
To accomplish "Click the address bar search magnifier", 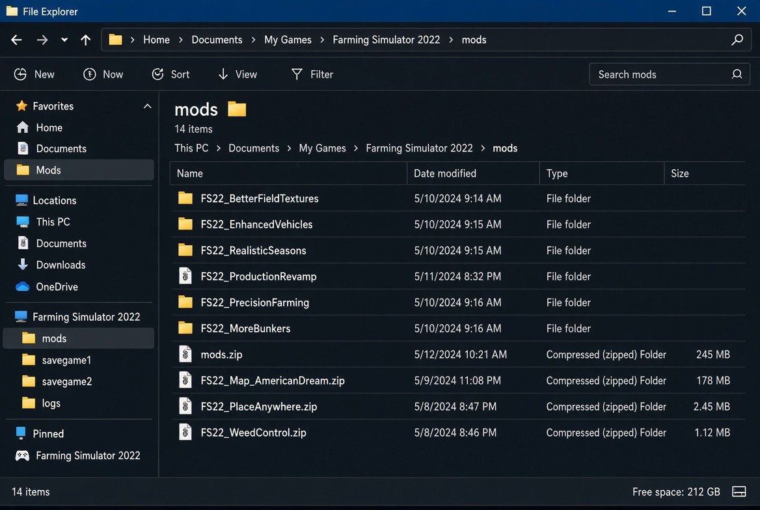I will pyautogui.click(x=737, y=40).
